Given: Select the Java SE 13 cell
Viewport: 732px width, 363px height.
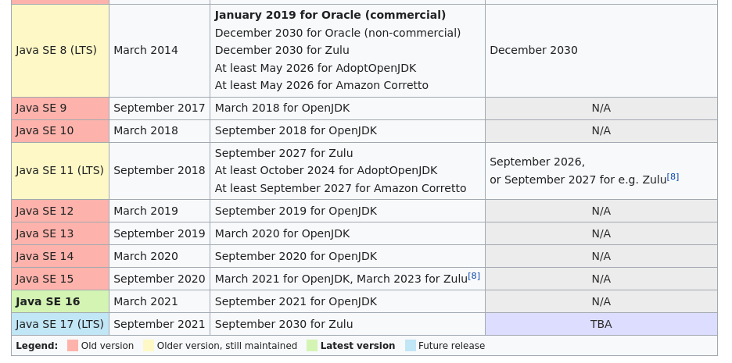Looking at the screenshot, I should point(60,233).
